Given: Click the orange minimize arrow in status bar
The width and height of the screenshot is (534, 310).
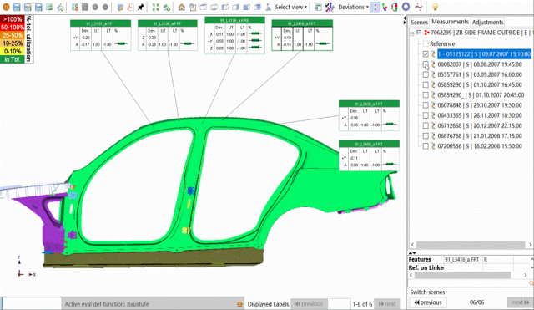Looking at the screenshot, I should tap(239, 304).
